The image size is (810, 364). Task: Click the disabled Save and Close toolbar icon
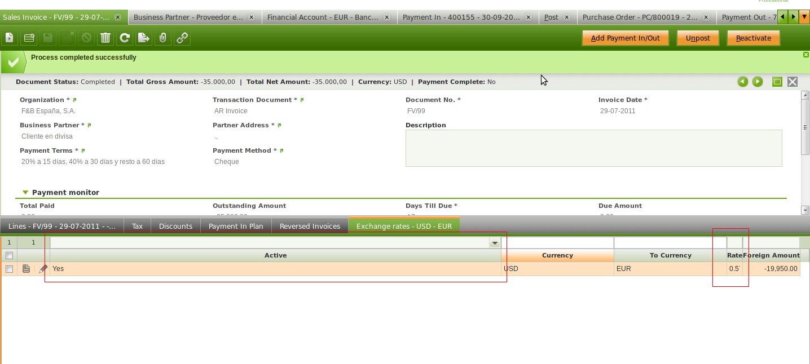click(67, 38)
